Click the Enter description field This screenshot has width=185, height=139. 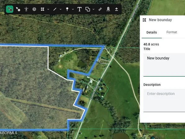pyautogui.click(x=164, y=100)
